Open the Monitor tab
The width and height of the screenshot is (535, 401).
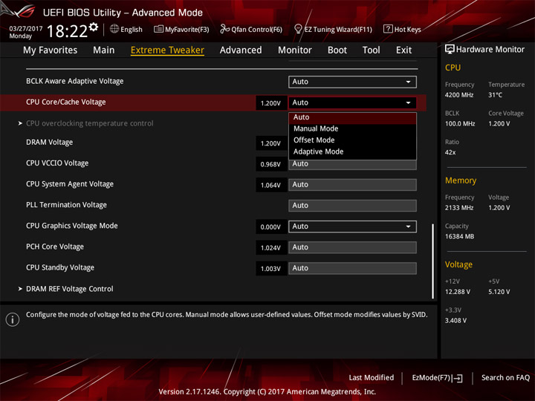pos(295,50)
